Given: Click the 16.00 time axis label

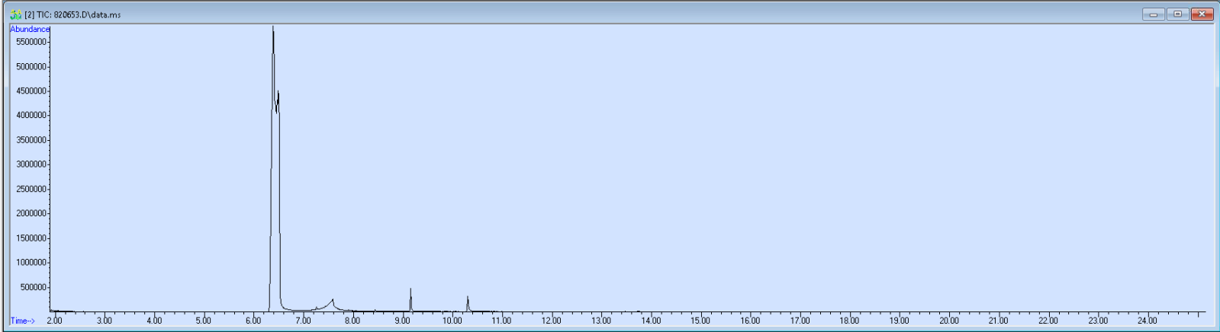Looking at the screenshot, I should click(x=750, y=321).
